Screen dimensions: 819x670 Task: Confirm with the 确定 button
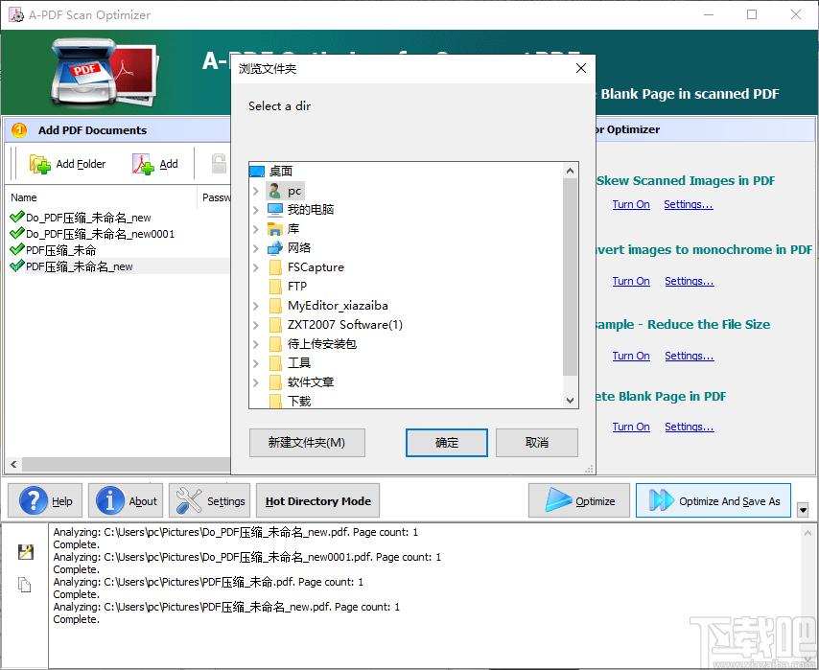(447, 443)
